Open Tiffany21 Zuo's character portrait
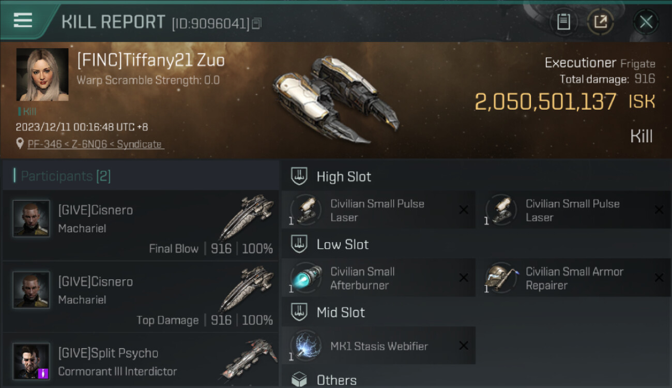The width and height of the screenshot is (672, 388). 42,74
